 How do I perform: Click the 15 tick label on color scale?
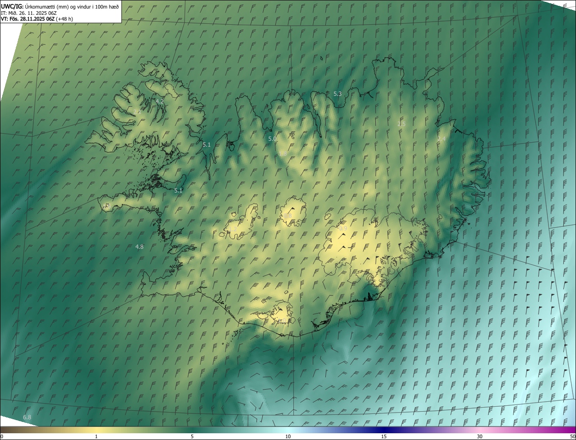coord(384,436)
